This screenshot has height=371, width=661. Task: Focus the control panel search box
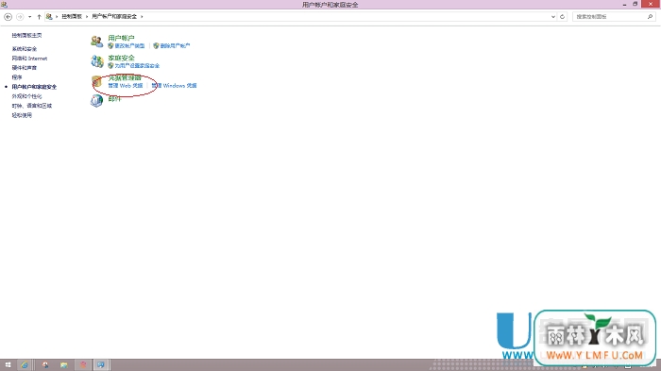click(x=610, y=17)
